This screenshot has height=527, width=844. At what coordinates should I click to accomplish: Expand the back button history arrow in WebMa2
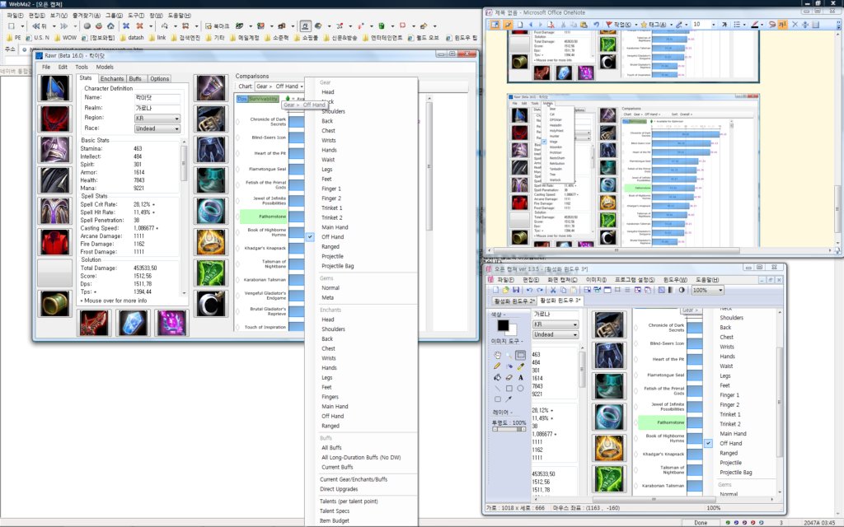click(x=54, y=26)
